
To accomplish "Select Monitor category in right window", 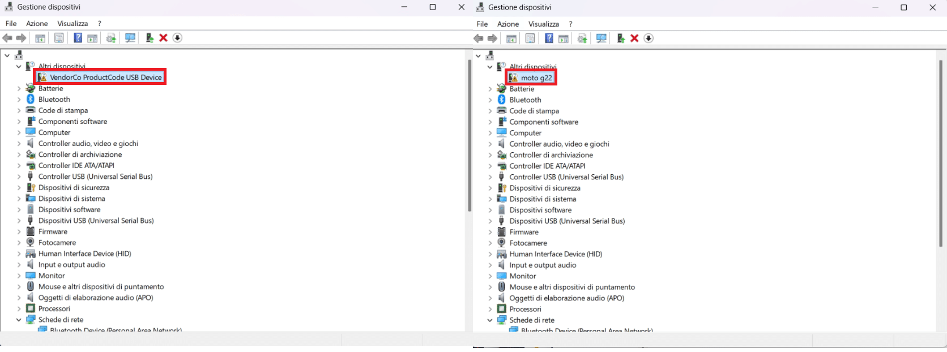I will coord(522,276).
